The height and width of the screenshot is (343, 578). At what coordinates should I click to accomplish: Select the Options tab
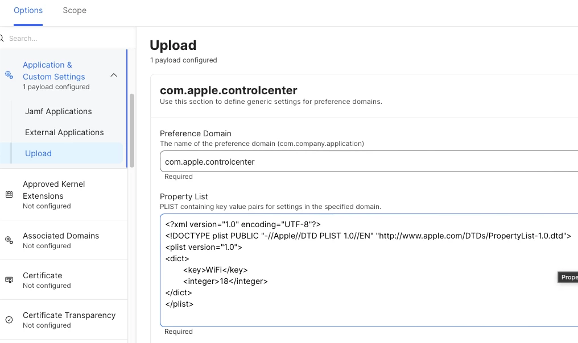click(28, 10)
